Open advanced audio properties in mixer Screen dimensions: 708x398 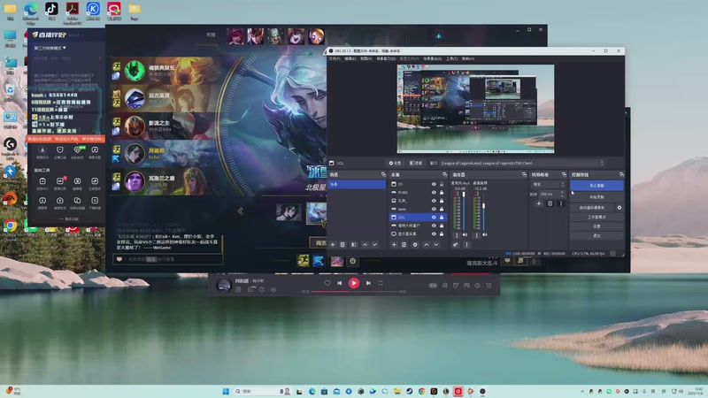point(456,245)
